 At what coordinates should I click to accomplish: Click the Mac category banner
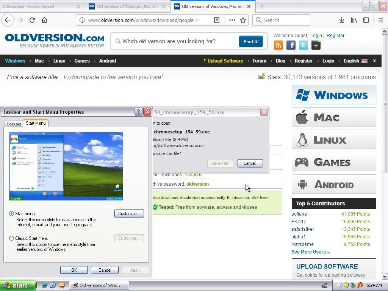click(x=334, y=117)
